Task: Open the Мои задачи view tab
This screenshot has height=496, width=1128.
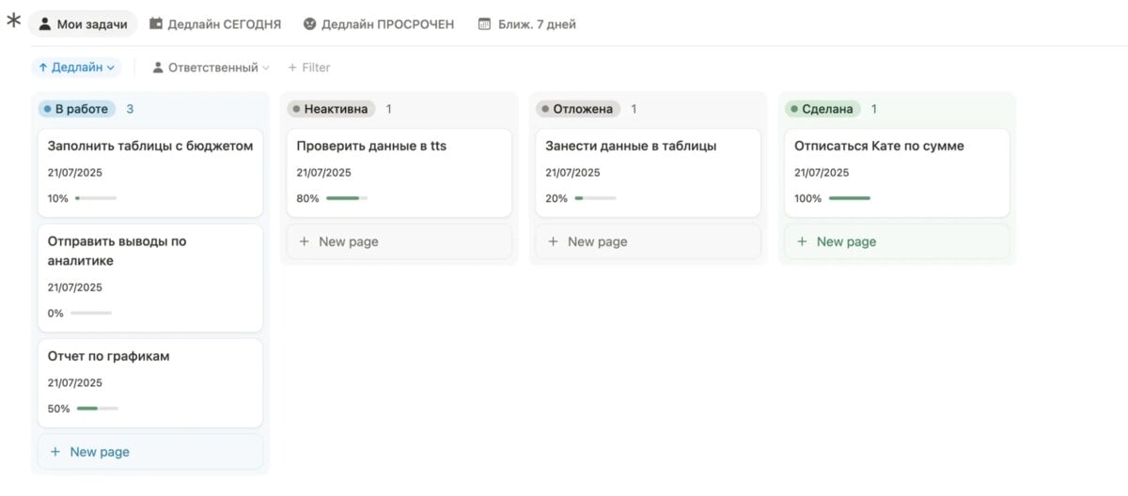Action: (83, 24)
